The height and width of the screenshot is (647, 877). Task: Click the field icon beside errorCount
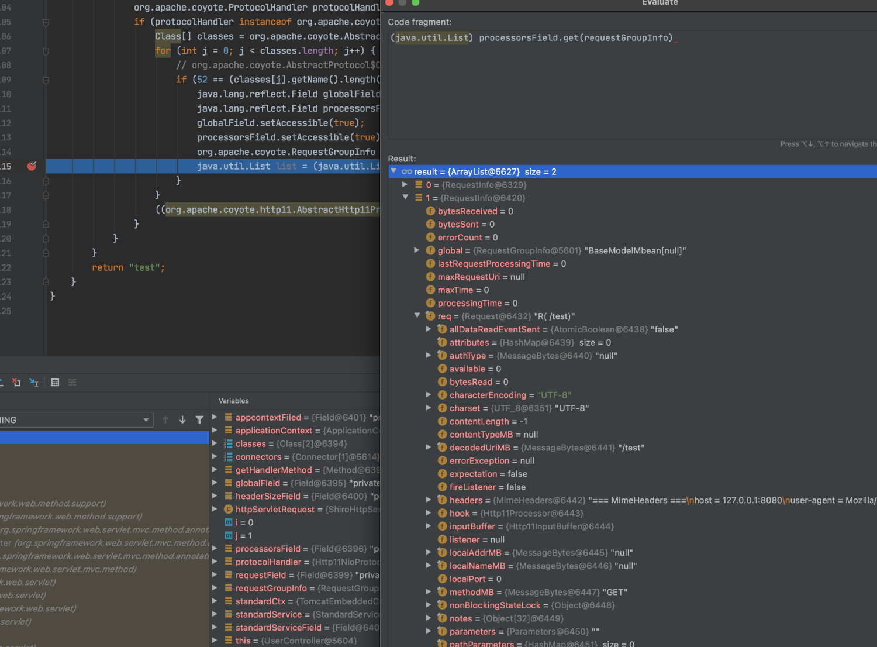431,238
